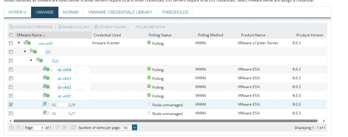Check the checkbox for host ending .27
This screenshot has height=137, width=348.
(11, 113)
